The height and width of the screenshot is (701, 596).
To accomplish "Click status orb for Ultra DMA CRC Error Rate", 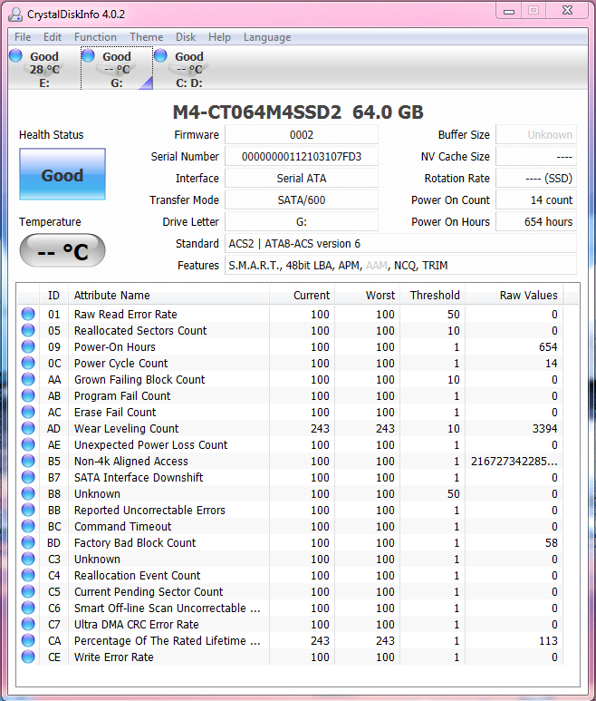I will coord(28,624).
